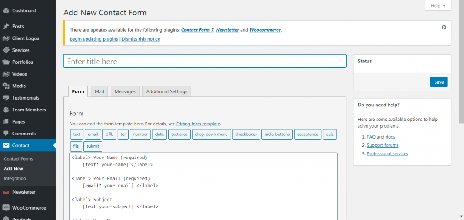Follow the Contact Form 7 update link
464x220 pixels.
(x=198, y=30)
